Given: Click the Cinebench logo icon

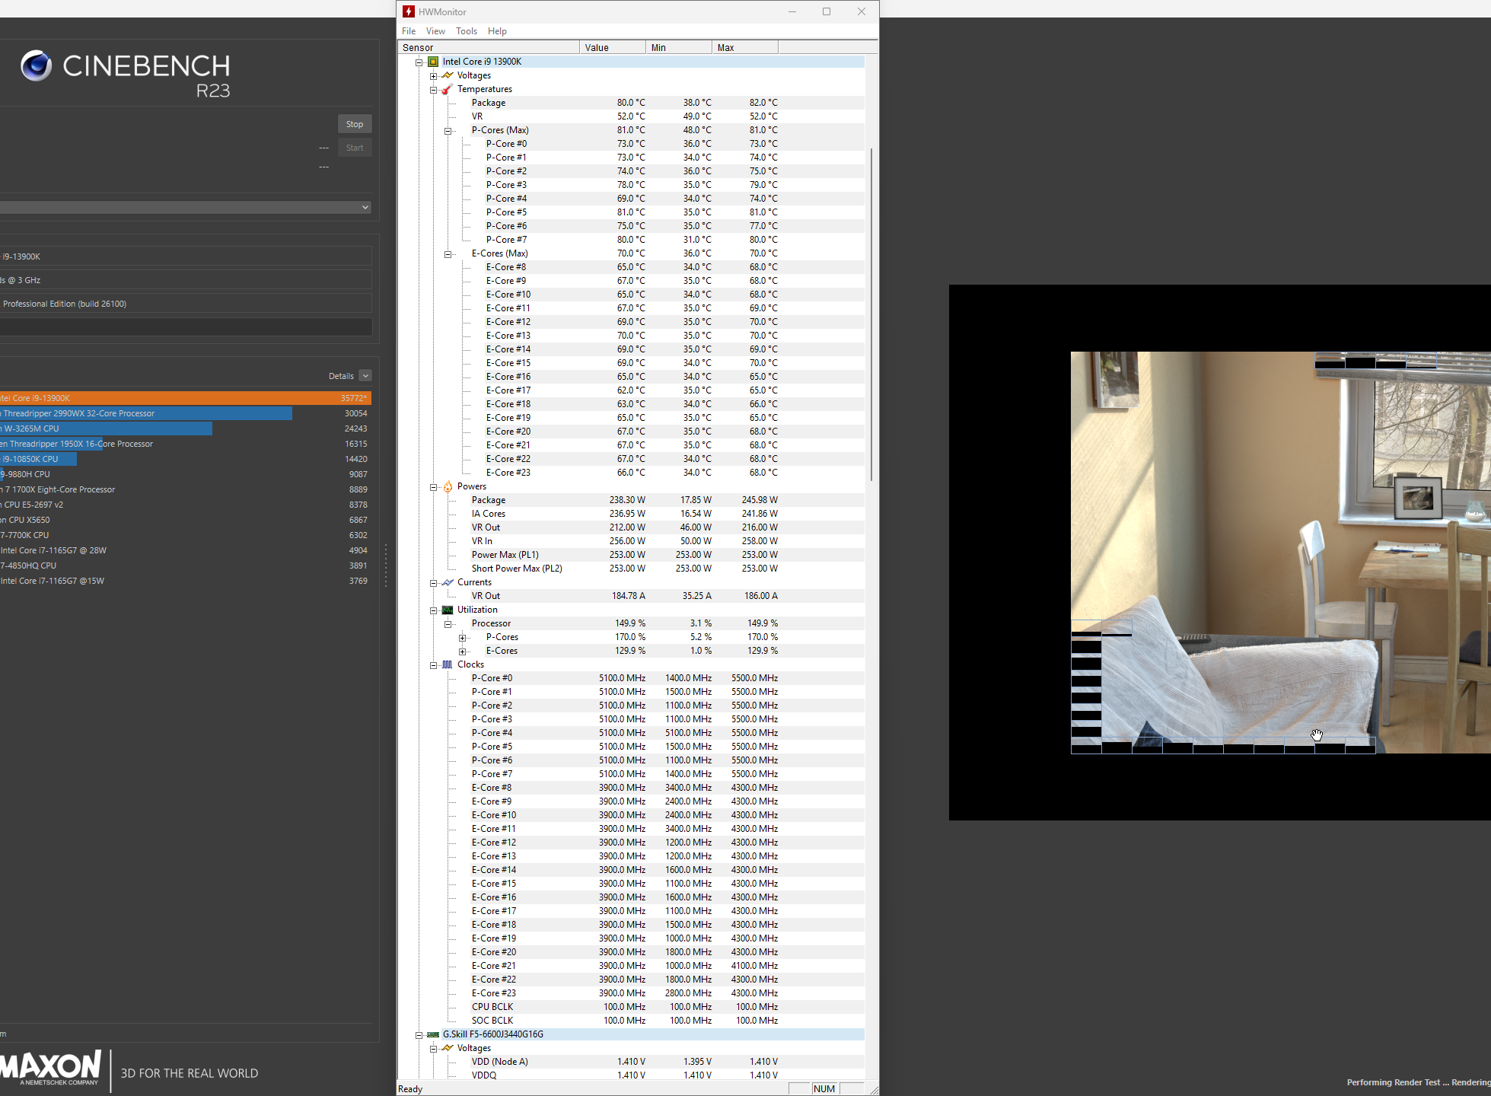Looking at the screenshot, I should 36,66.
